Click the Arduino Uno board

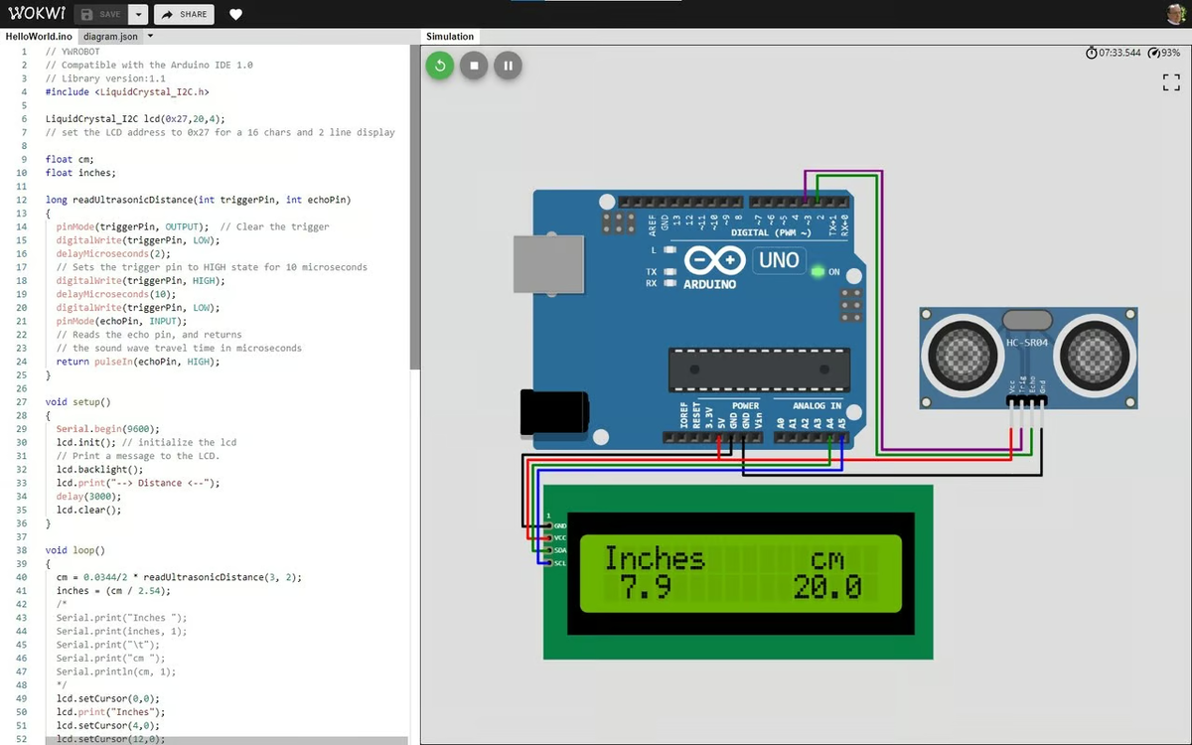(691, 318)
